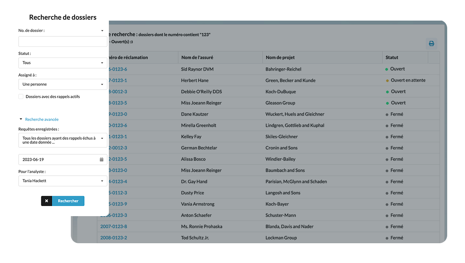Image resolution: width=465 pixels, height=263 pixels.
Task: Click project name Schuster-Mann
Action: coord(280,216)
